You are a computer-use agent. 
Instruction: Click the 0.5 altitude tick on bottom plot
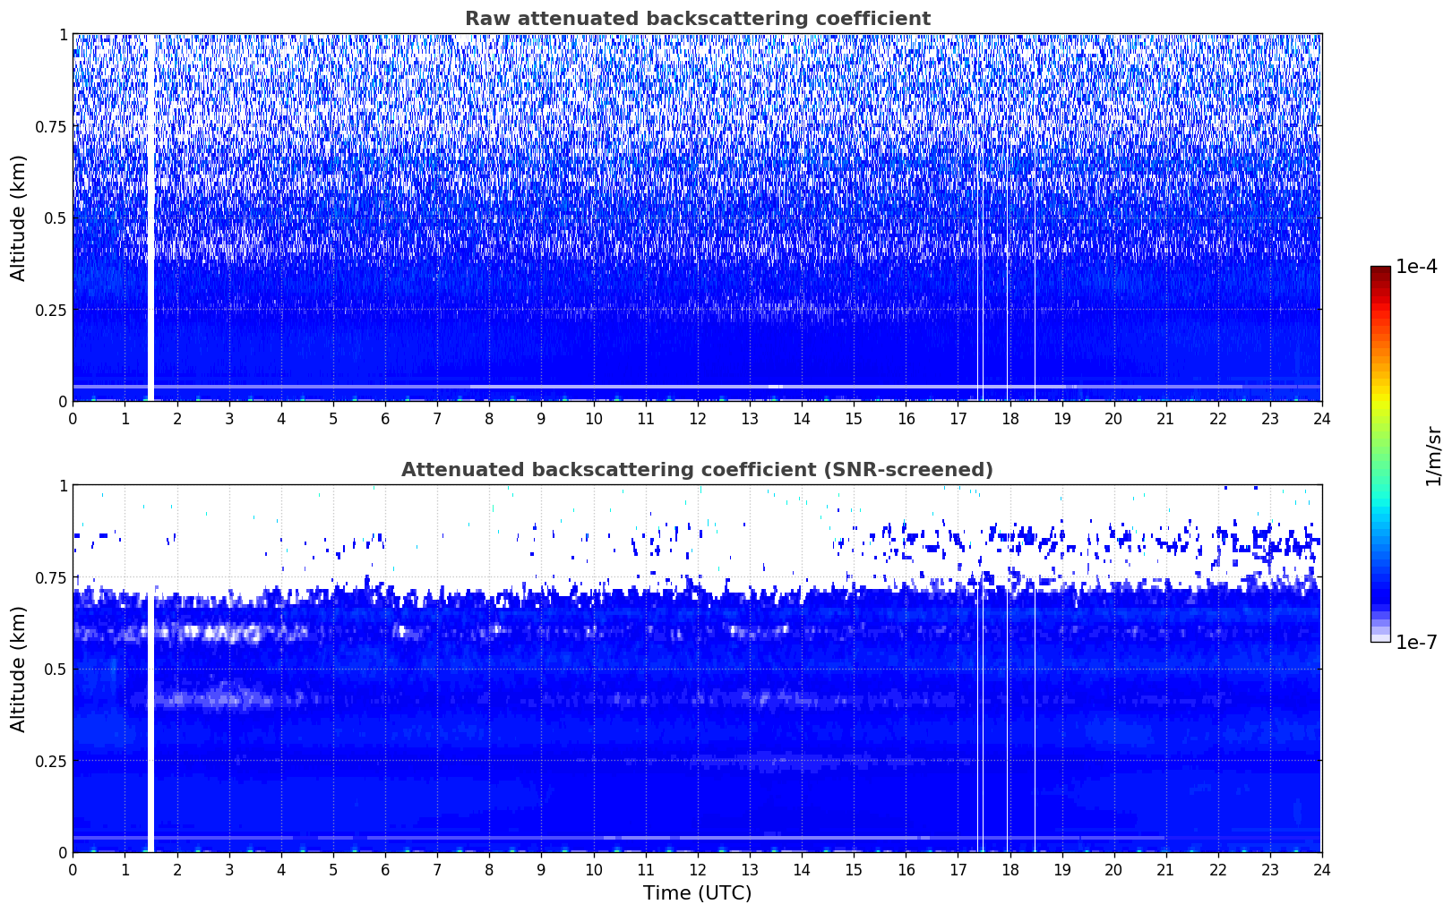pos(56,669)
